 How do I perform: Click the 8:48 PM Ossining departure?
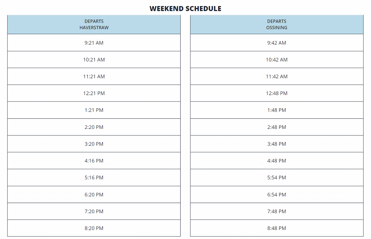tap(277, 228)
